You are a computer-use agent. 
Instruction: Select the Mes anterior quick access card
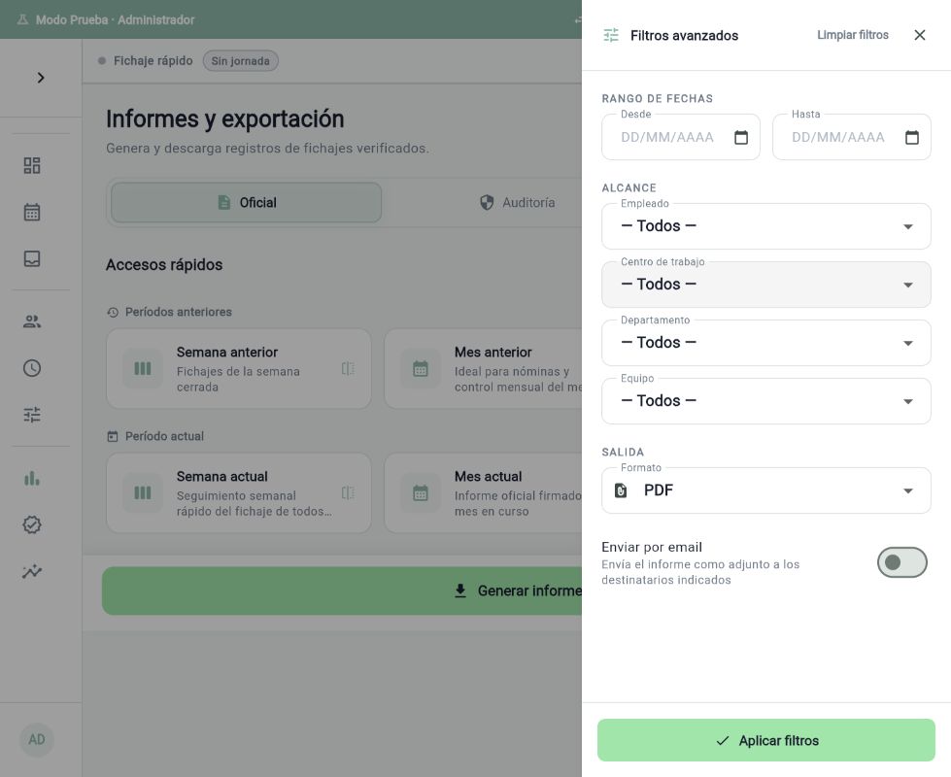point(484,369)
